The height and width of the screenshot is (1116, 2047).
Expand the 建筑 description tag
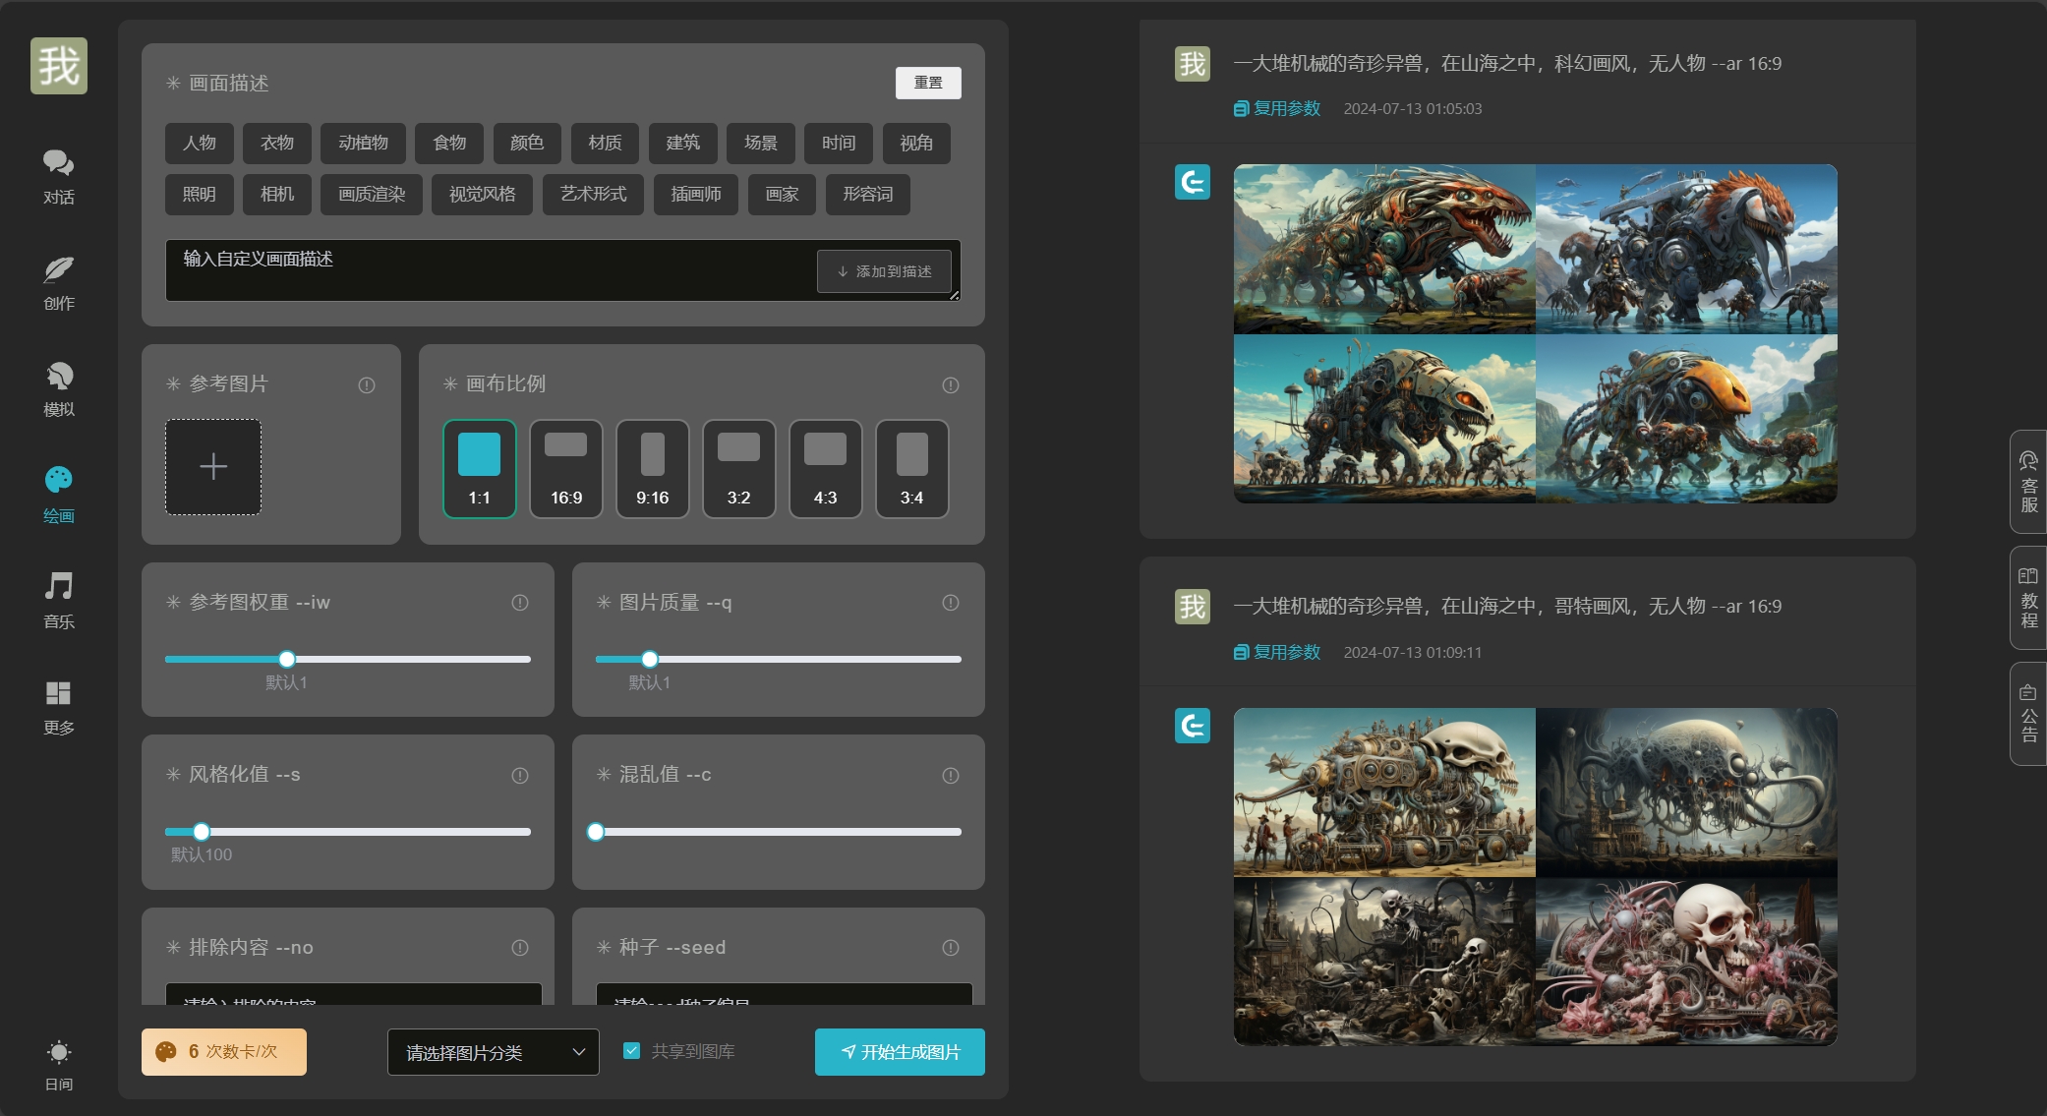[683, 144]
